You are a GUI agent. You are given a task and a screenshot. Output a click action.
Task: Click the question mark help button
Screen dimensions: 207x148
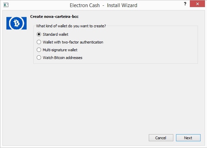click(x=185, y=4)
